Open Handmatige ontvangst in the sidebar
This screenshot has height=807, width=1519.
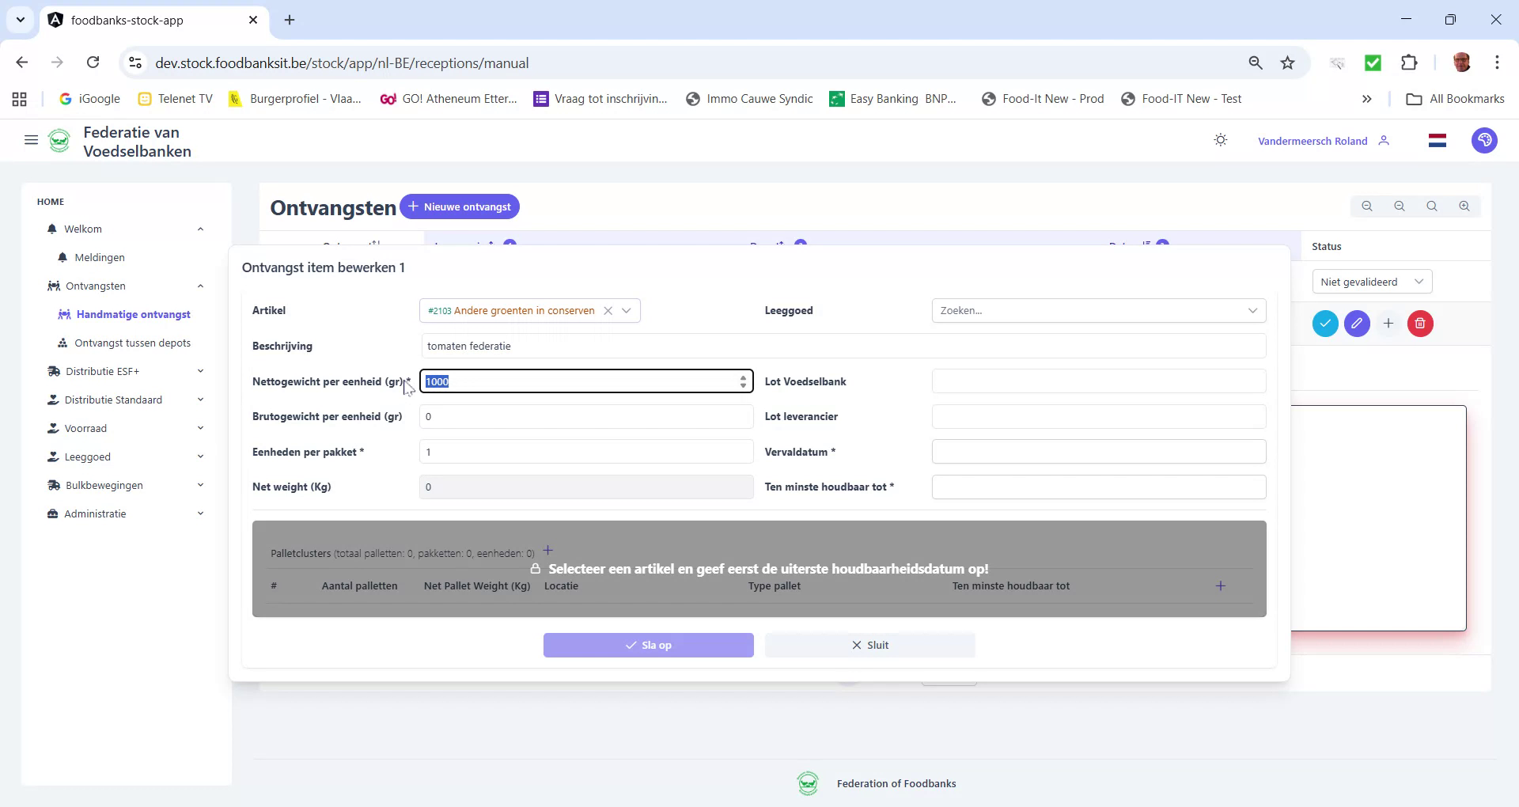(x=134, y=314)
